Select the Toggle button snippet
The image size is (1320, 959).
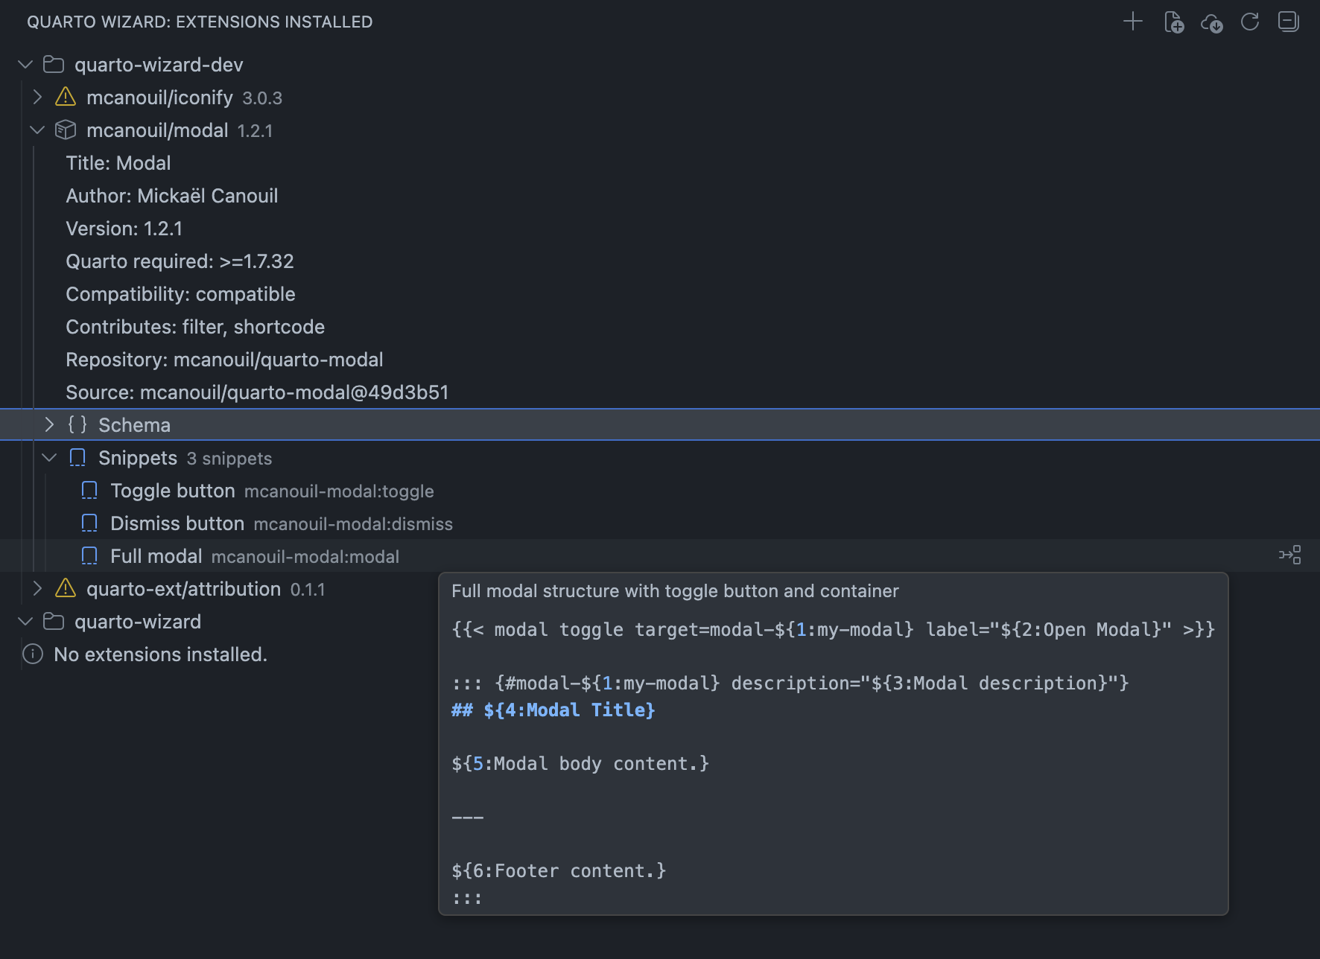coord(174,490)
